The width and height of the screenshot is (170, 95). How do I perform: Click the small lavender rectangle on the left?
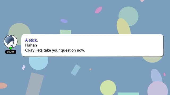coord(24,68)
